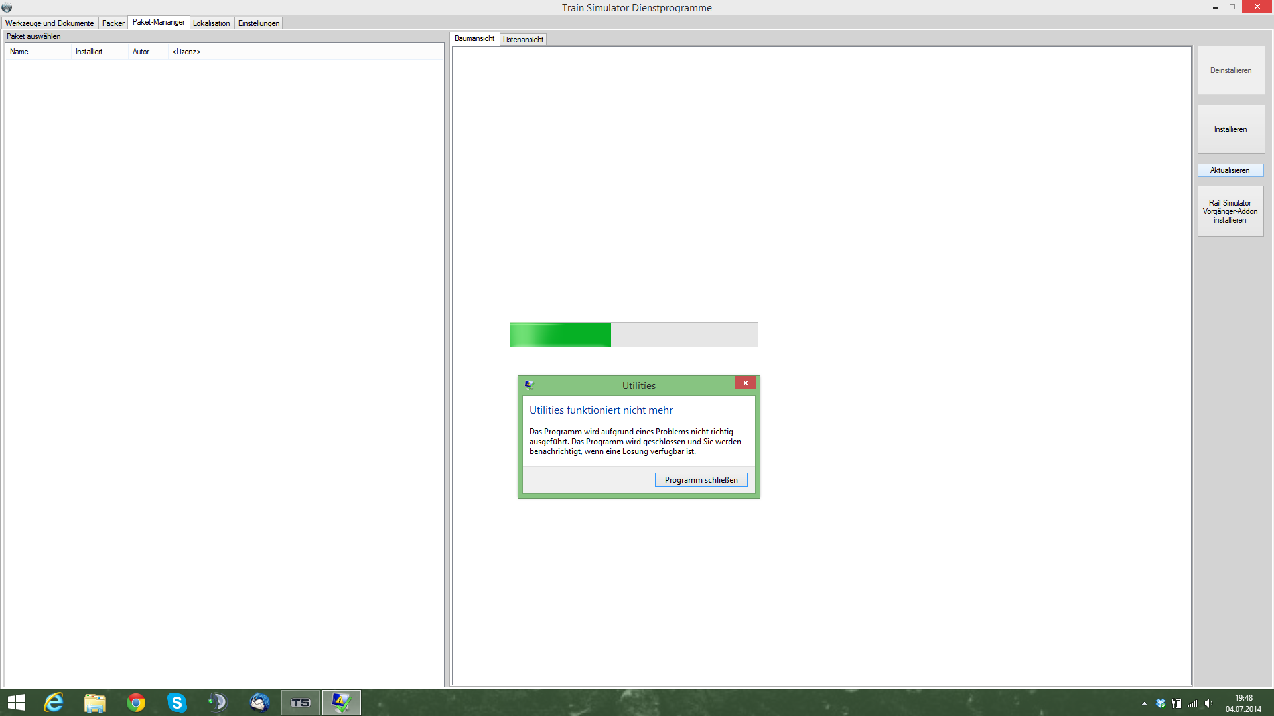Close the Utilities error dialog

[x=745, y=383]
